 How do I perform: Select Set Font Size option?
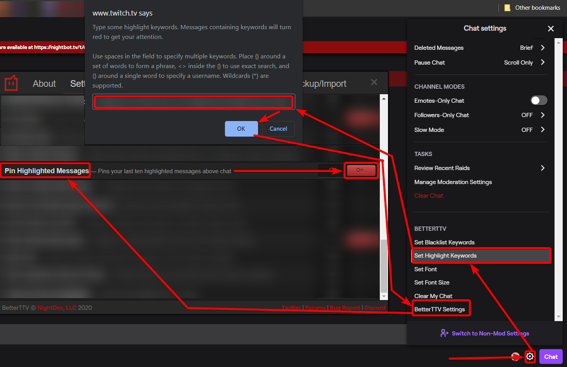coord(432,282)
